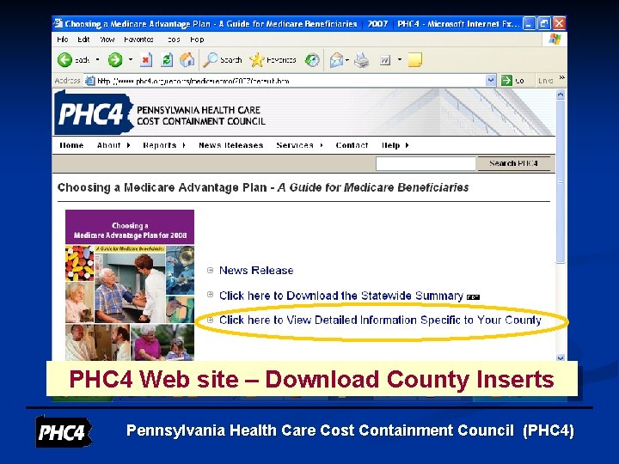Click the bullet icon next to News Release
This screenshot has height=464, width=619.
(x=211, y=270)
